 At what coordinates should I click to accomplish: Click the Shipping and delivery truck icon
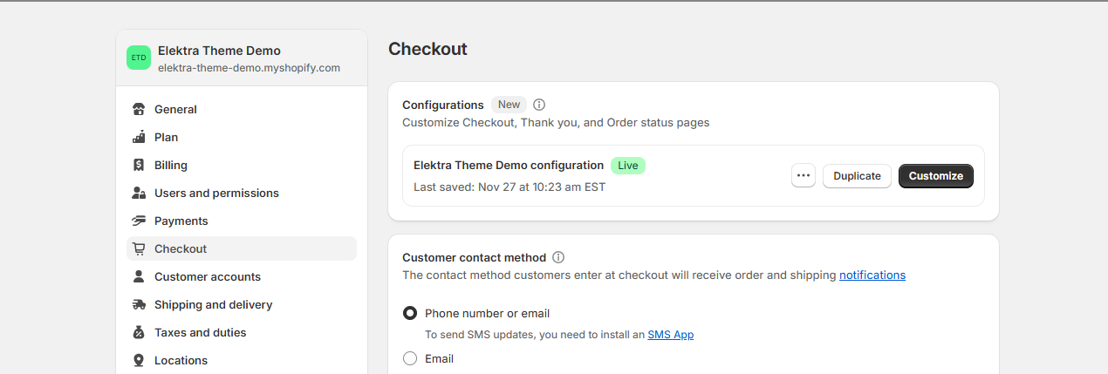point(139,304)
